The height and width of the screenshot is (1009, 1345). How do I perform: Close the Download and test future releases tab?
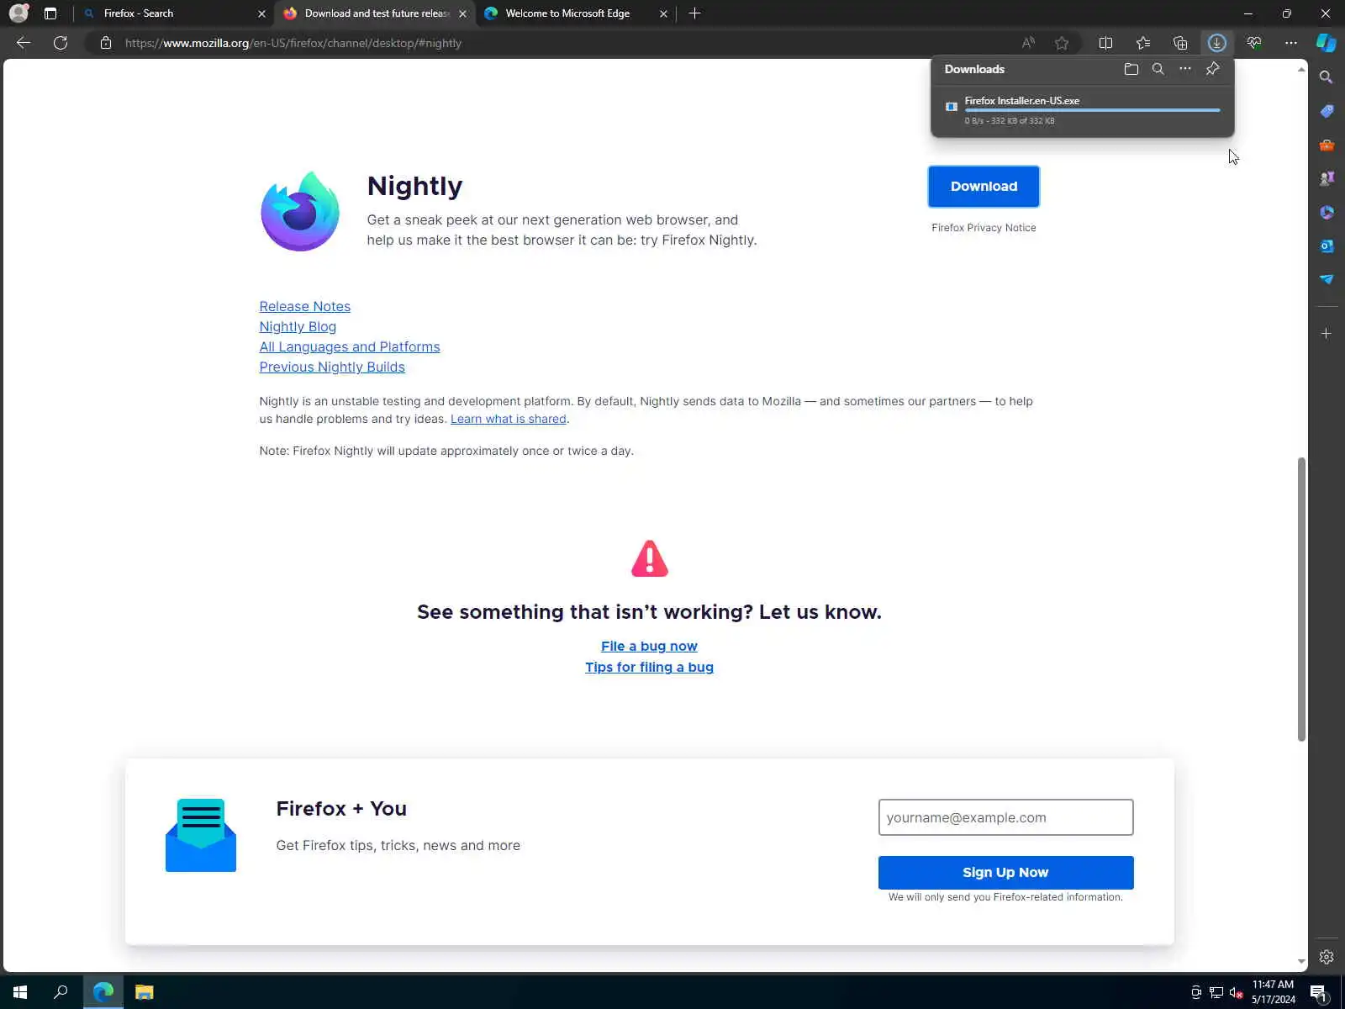[462, 13]
